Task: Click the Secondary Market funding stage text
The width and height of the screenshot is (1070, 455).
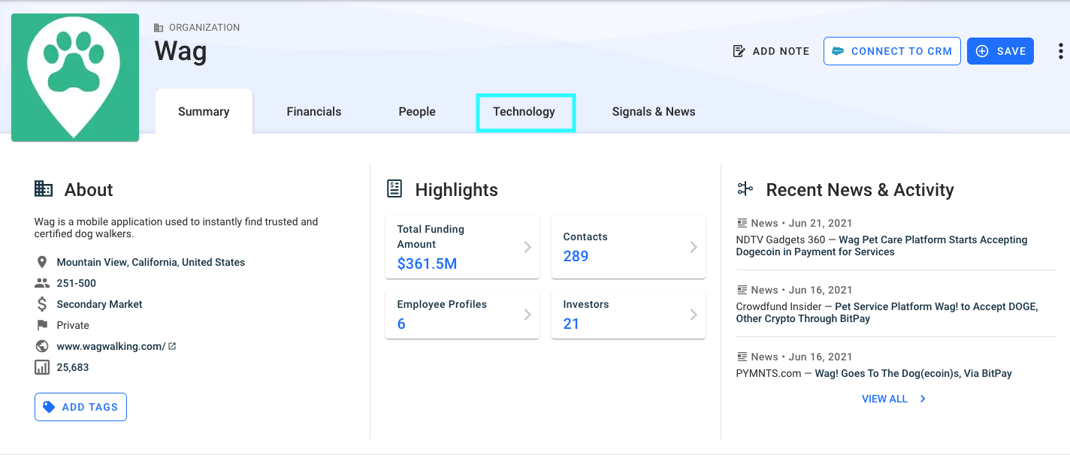Action: coord(100,304)
